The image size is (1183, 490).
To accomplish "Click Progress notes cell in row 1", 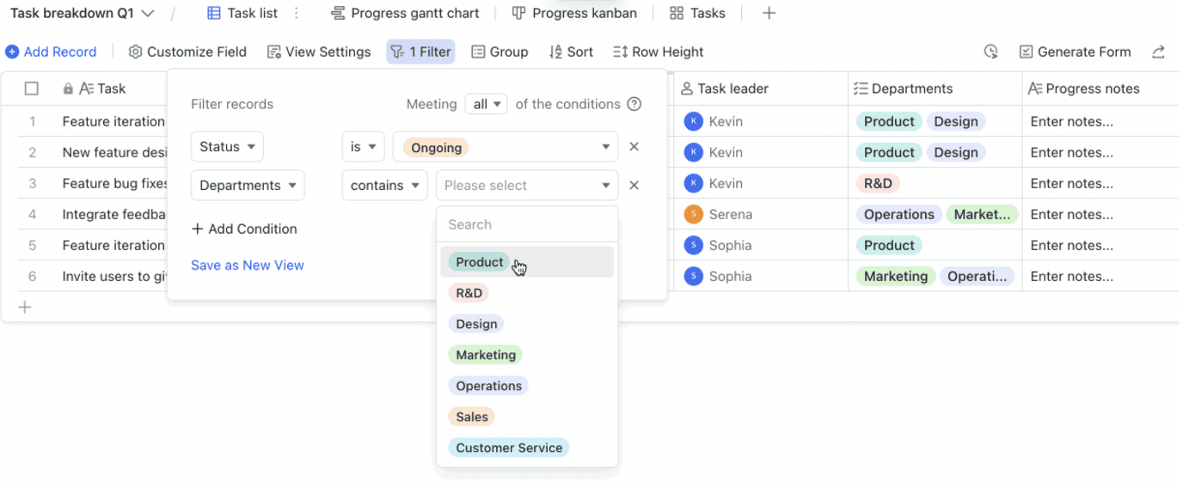I will [1100, 121].
